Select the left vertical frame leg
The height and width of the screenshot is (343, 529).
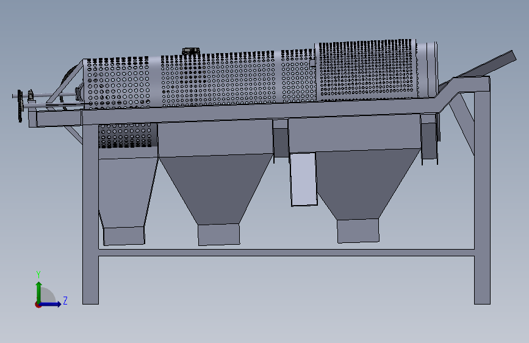[91, 214]
